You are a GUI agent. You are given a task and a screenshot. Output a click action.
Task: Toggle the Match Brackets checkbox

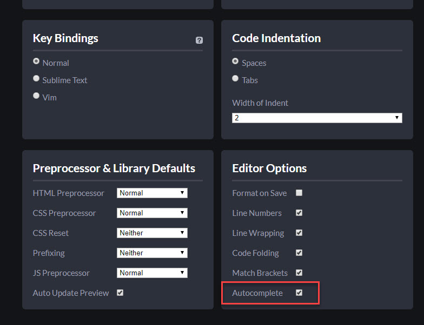click(x=299, y=273)
